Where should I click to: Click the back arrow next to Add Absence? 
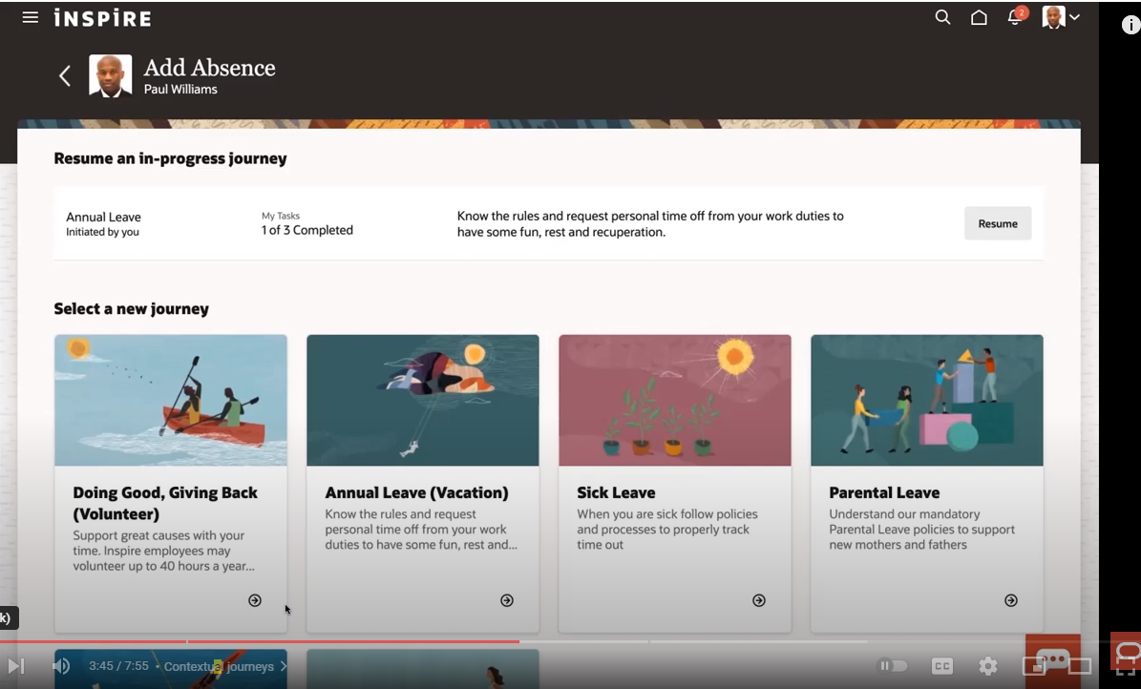tap(64, 74)
